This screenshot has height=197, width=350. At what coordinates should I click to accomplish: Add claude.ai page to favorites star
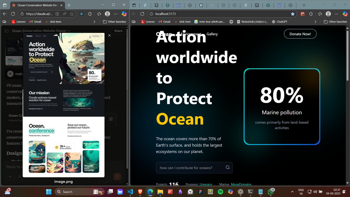72,14
